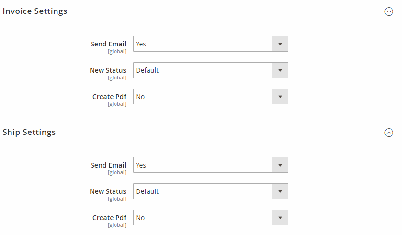Screen dimensions: 402x235
Task: Click the Create Pdf label under Invoice Settings
Action: point(109,97)
